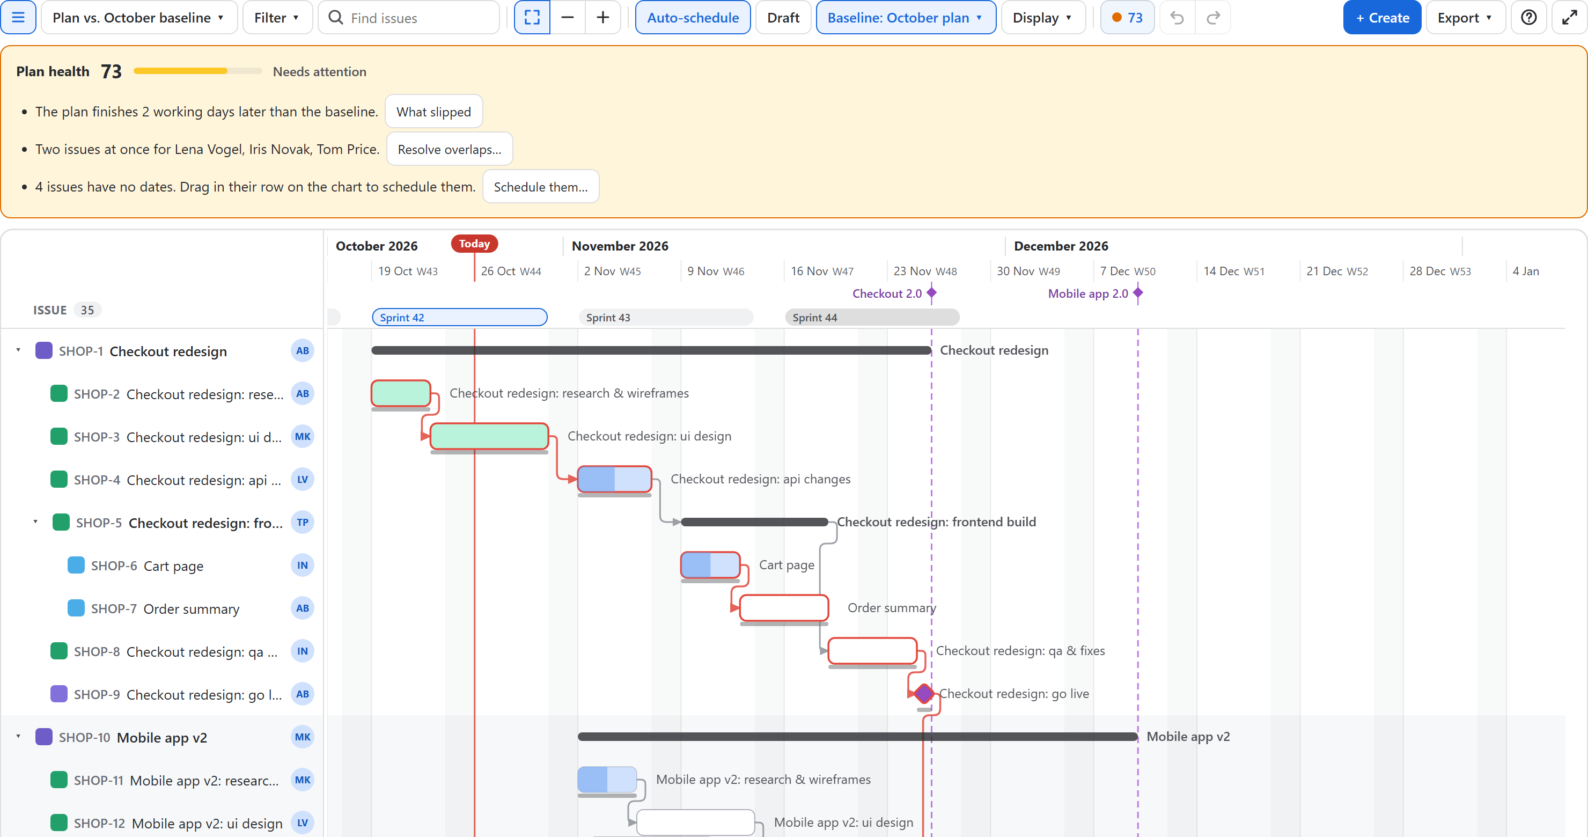Collapse the SHOP-10 Mobile app v2 group
The height and width of the screenshot is (837, 1588).
[x=18, y=737]
